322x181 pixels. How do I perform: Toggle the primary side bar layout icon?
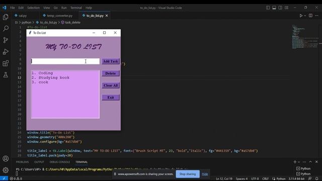268,8
